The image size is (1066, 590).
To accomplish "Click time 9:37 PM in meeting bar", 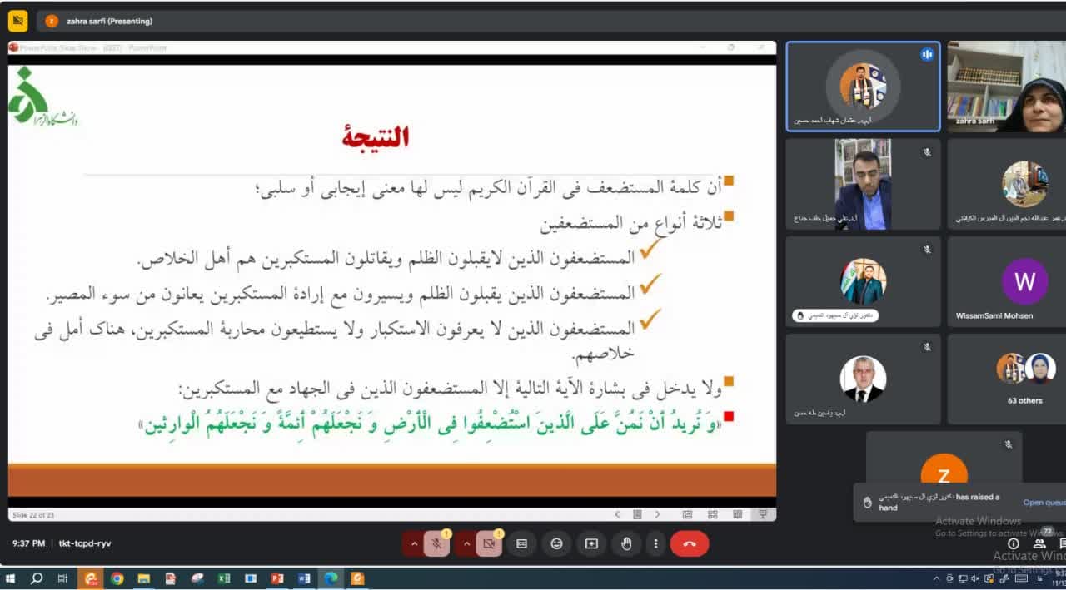I will (28, 543).
